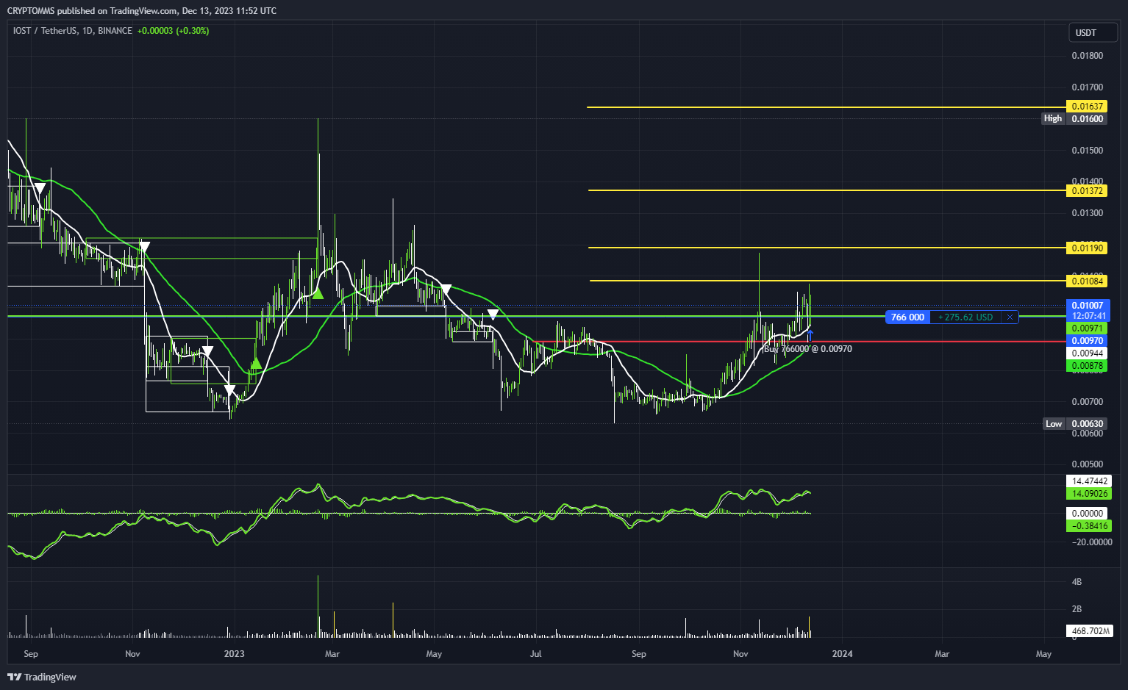
Task: Click the −20.00000 indicator axis tick
Action: click(1091, 542)
